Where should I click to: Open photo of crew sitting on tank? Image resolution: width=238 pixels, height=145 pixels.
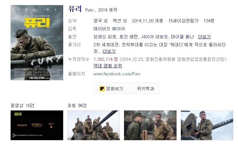tap(93, 125)
